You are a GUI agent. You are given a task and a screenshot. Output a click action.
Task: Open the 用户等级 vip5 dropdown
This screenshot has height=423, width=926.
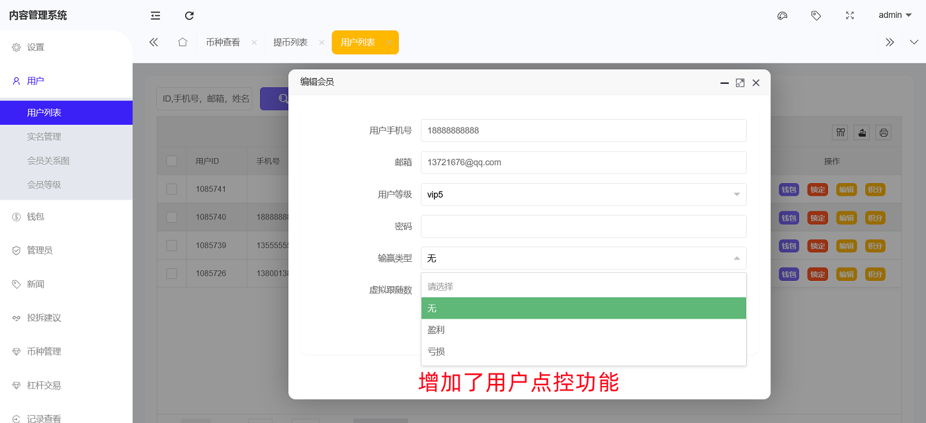coord(583,194)
